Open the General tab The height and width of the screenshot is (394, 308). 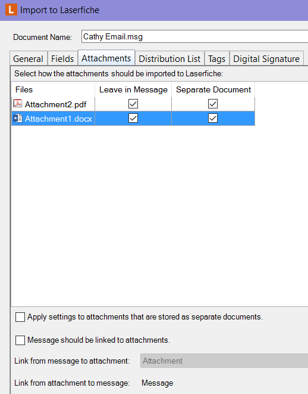pyautogui.click(x=29, y=59)
